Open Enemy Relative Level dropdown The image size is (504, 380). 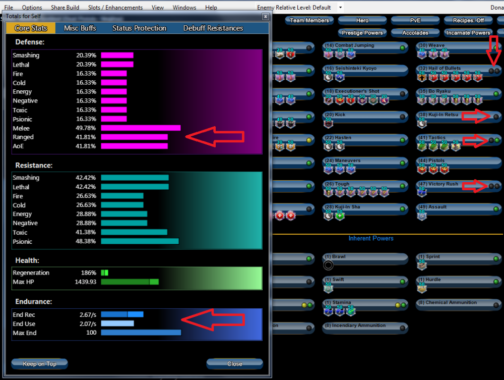click(341, 8)
